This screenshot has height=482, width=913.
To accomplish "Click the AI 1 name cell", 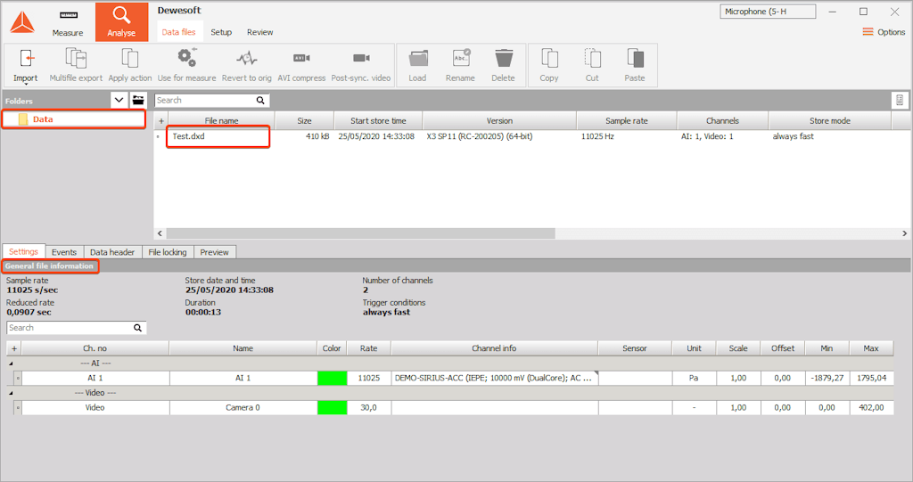I will 243,379.
